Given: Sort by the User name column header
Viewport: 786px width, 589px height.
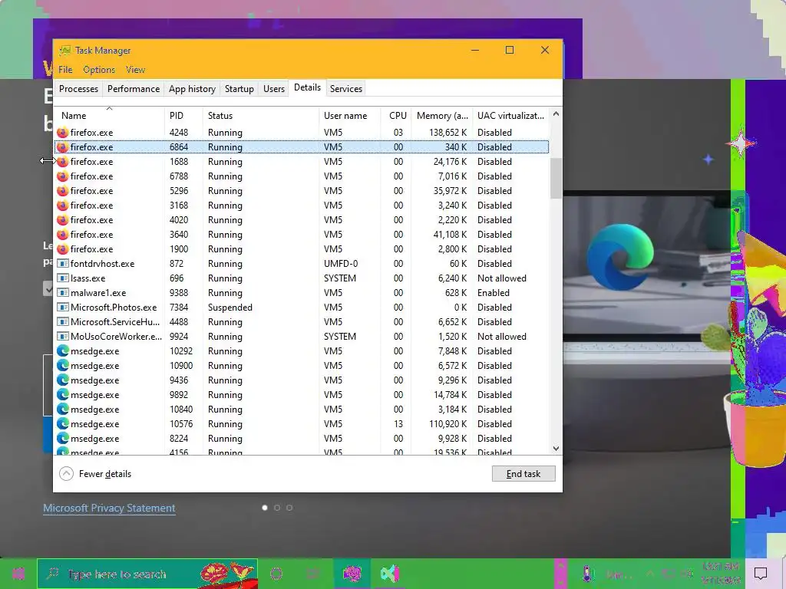Looking at the screenshot, I should [x=349, y=116].
